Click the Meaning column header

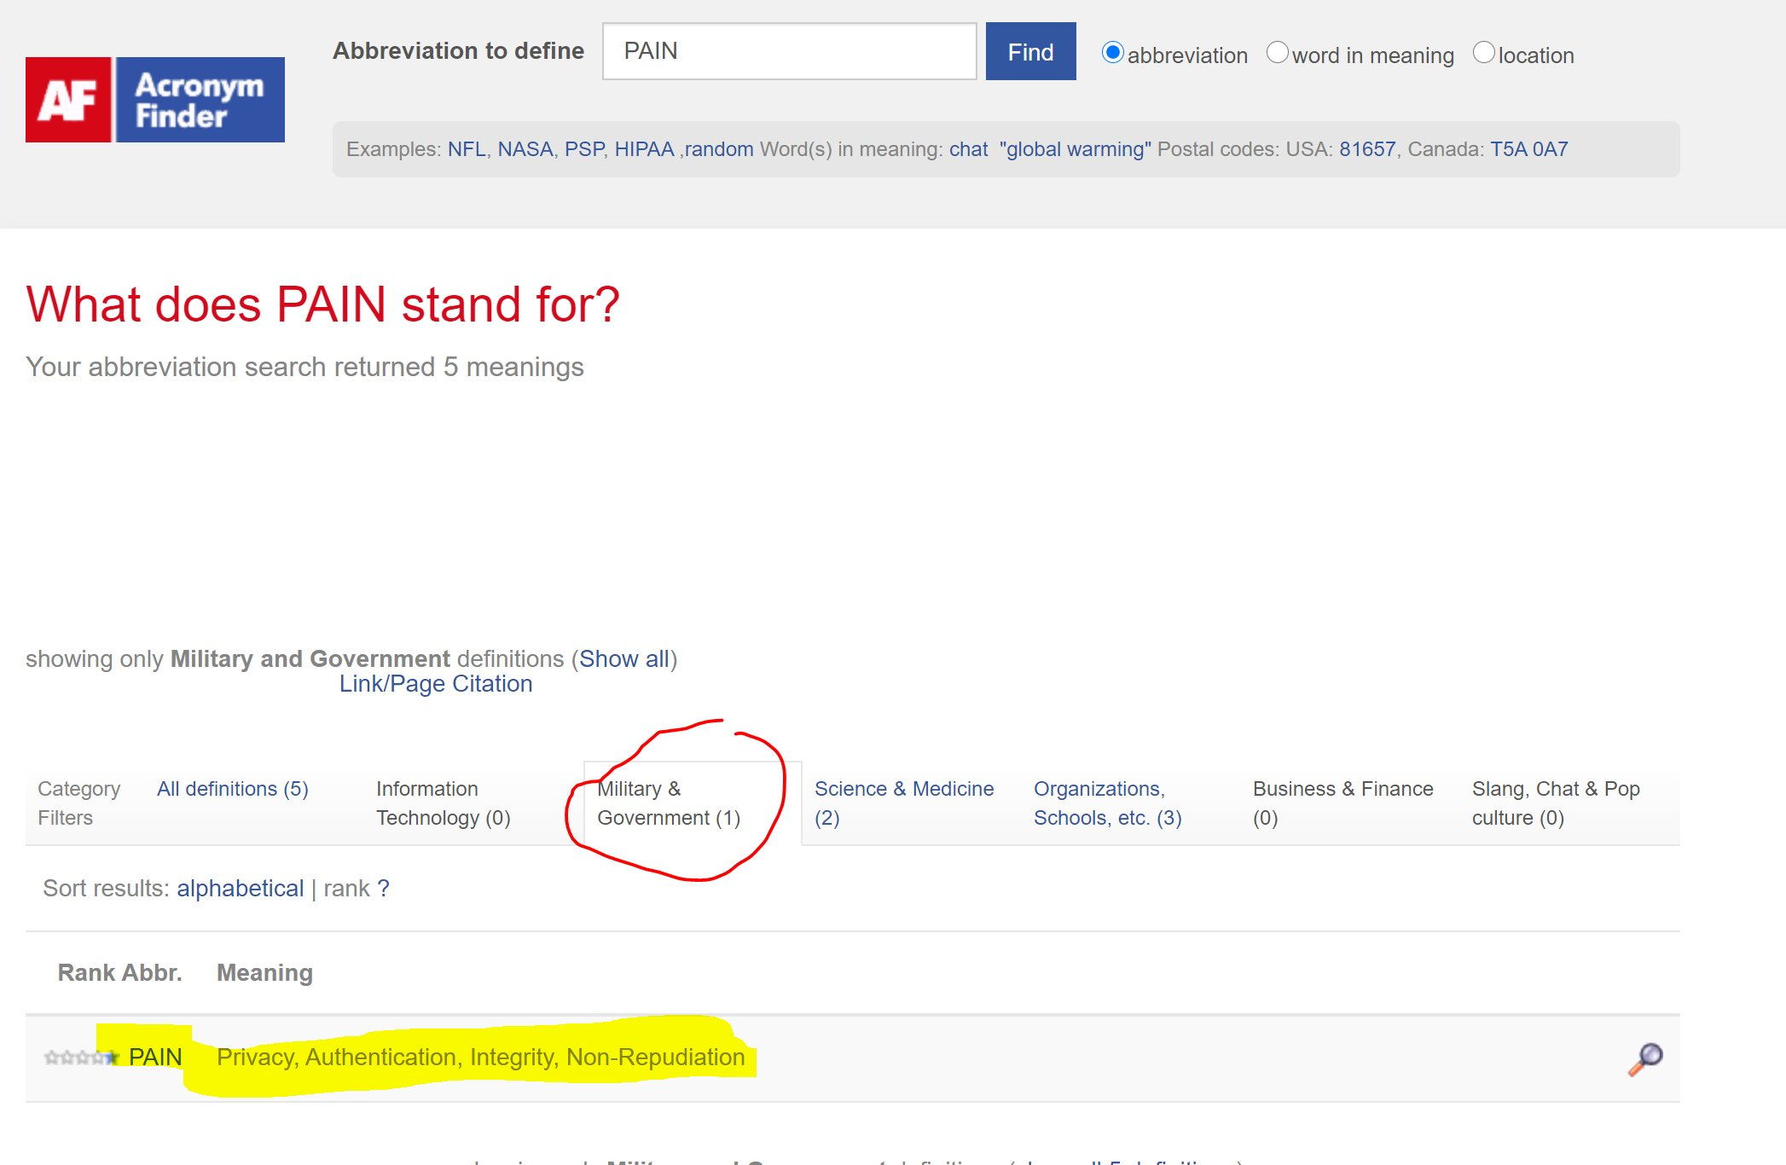click(x=264, y=973)
